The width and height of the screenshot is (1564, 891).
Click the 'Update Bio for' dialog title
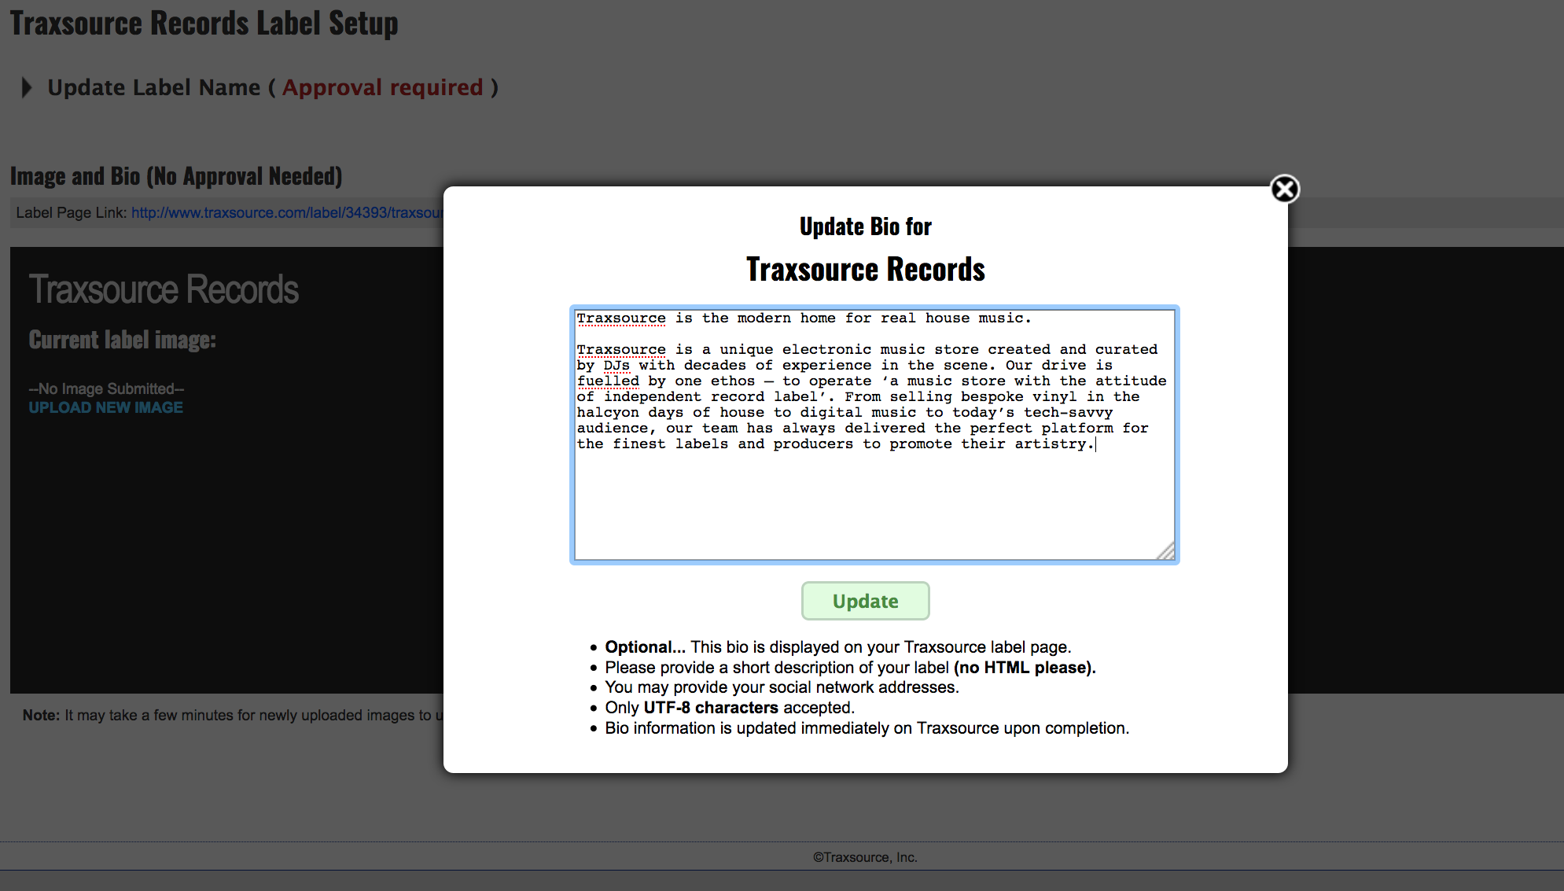[865, 226]
